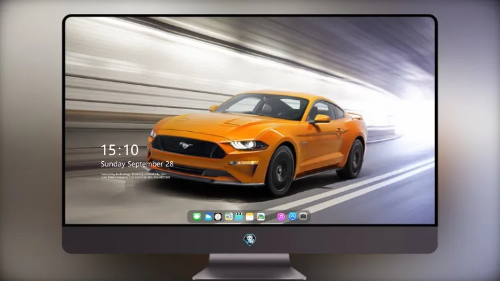Open the green Messages app in the dock
500x281 pixels.
tap(197, 216)
